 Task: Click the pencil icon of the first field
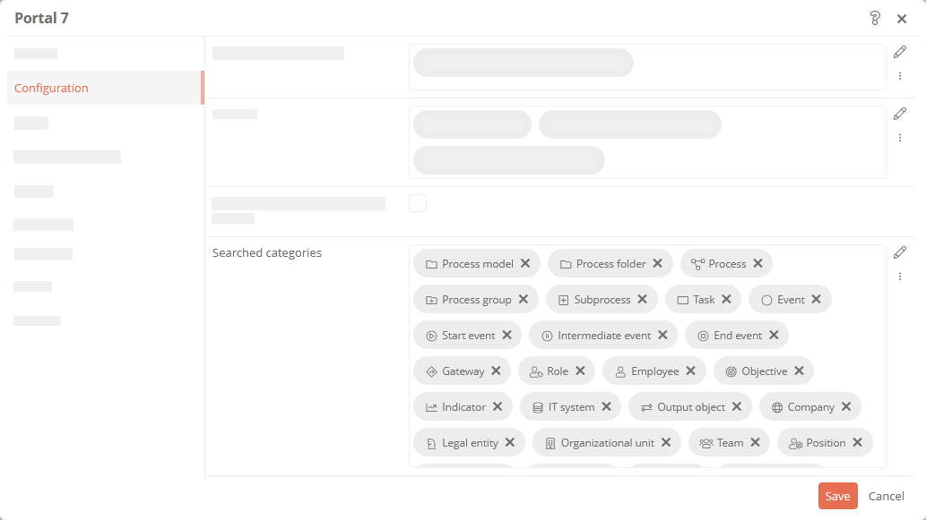click(x=899, y=52)
